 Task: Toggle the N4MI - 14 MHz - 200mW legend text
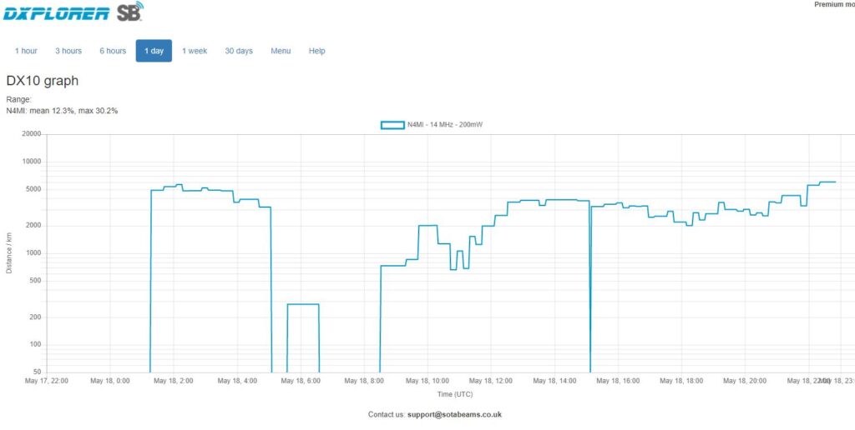coord(444,125)
